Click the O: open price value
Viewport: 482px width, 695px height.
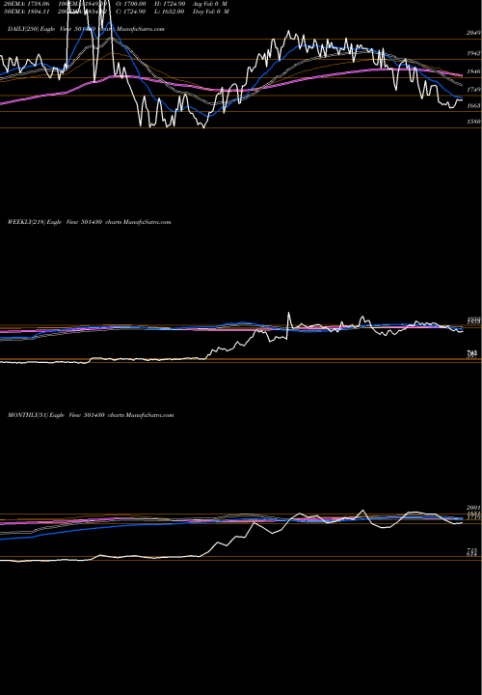coord(131,4)
